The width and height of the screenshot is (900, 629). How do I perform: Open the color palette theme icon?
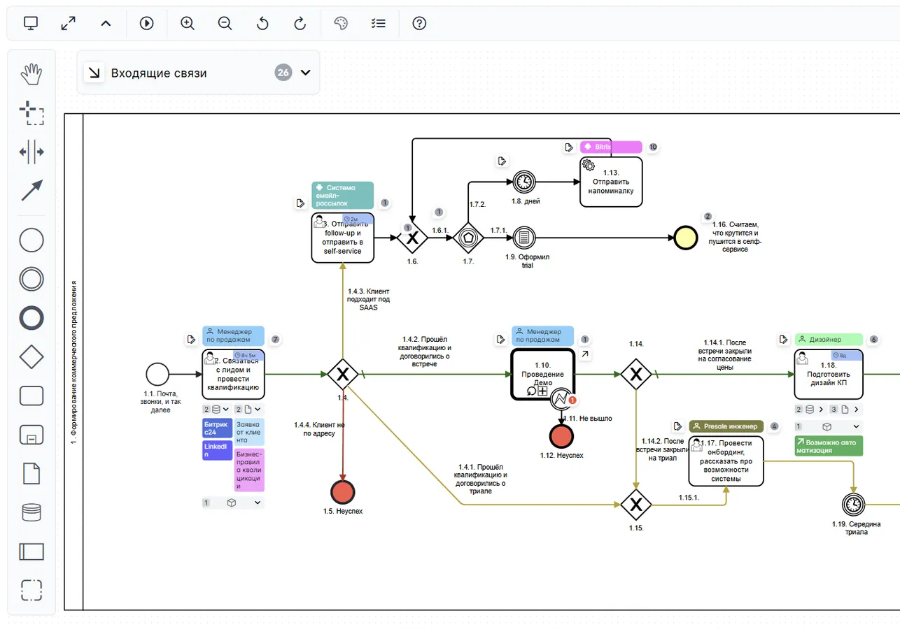point(340,23)
